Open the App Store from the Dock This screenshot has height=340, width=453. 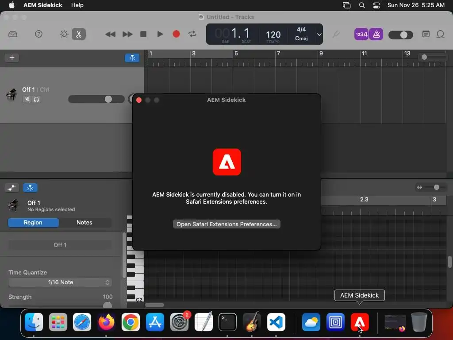tap(155, 322)
